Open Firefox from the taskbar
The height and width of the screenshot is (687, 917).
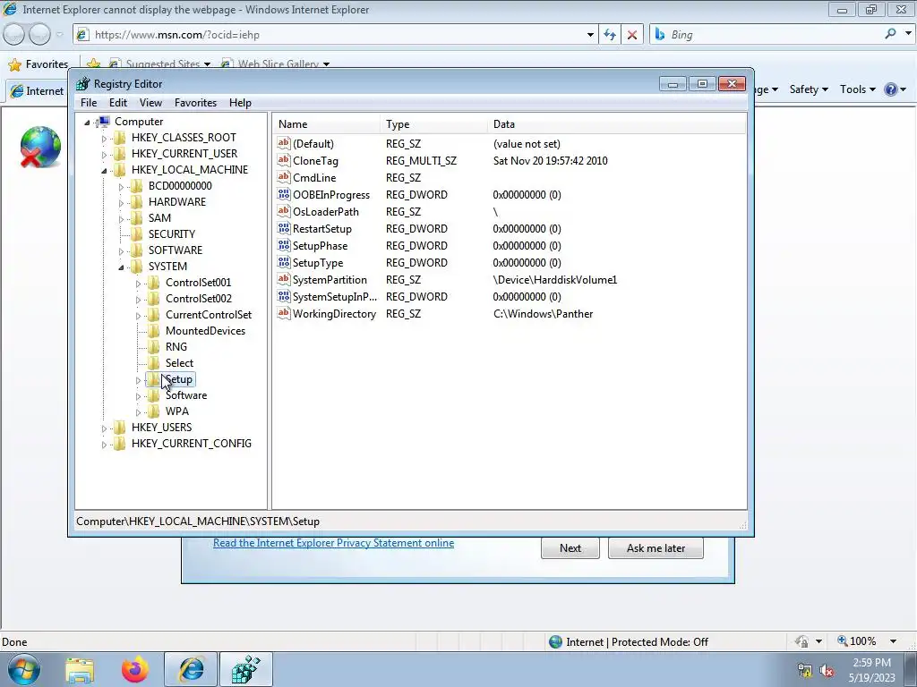click(x=135, y=669)
